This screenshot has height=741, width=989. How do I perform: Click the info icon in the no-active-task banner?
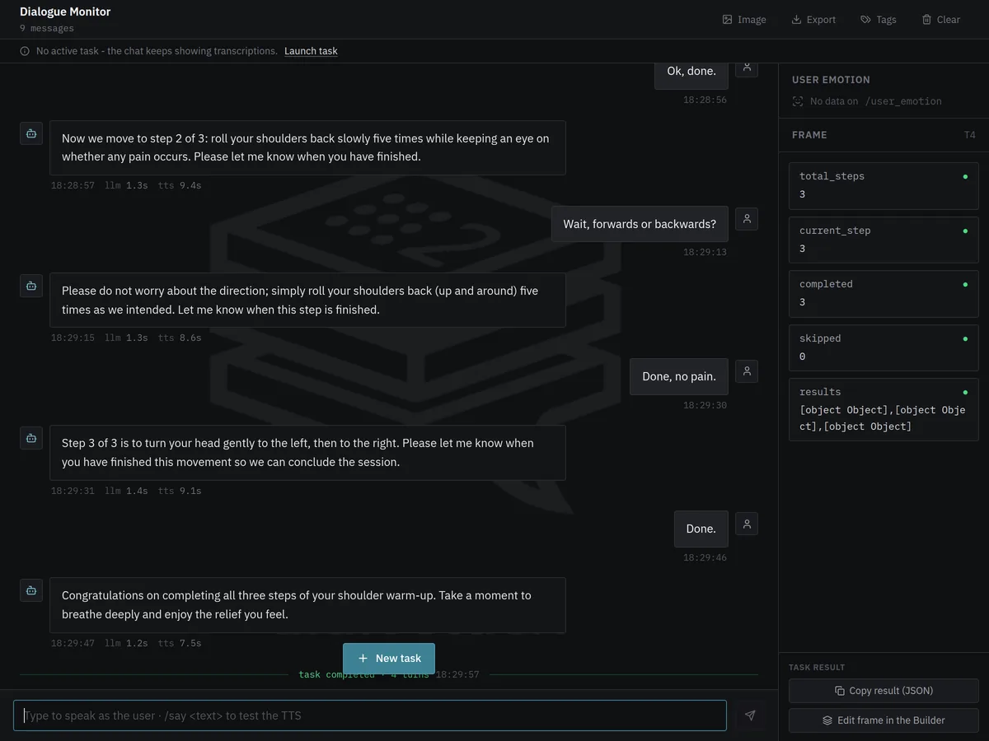pos(25,51)
